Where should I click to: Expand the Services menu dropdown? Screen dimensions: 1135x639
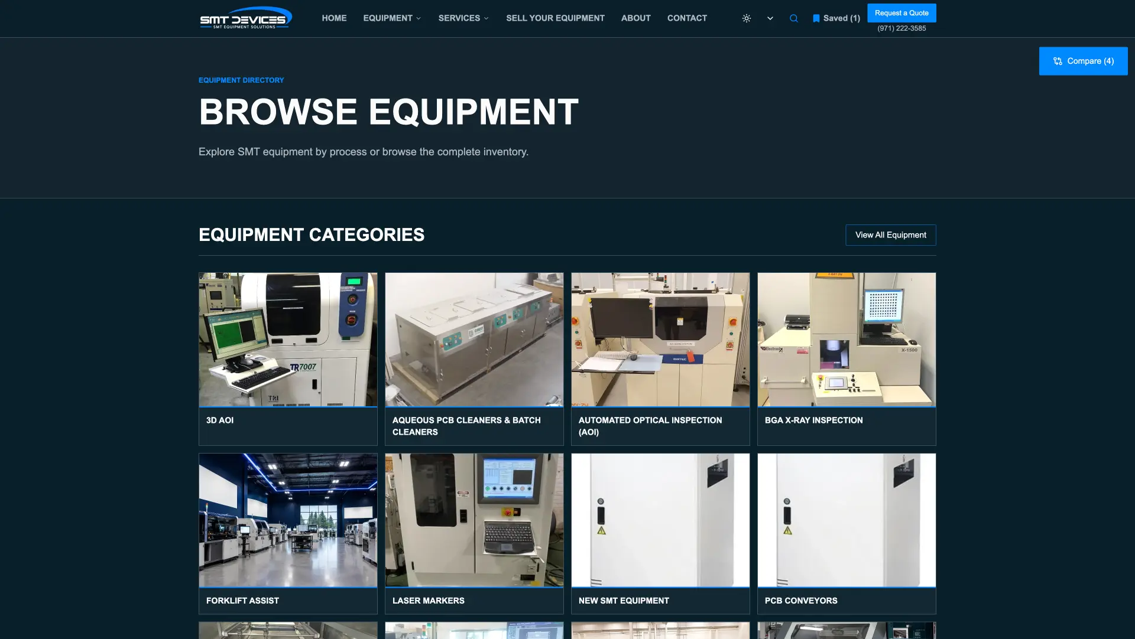(463, 18)
